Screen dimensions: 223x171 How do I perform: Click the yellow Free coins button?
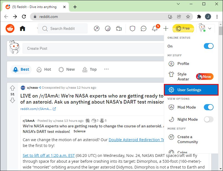coord(183,28)
